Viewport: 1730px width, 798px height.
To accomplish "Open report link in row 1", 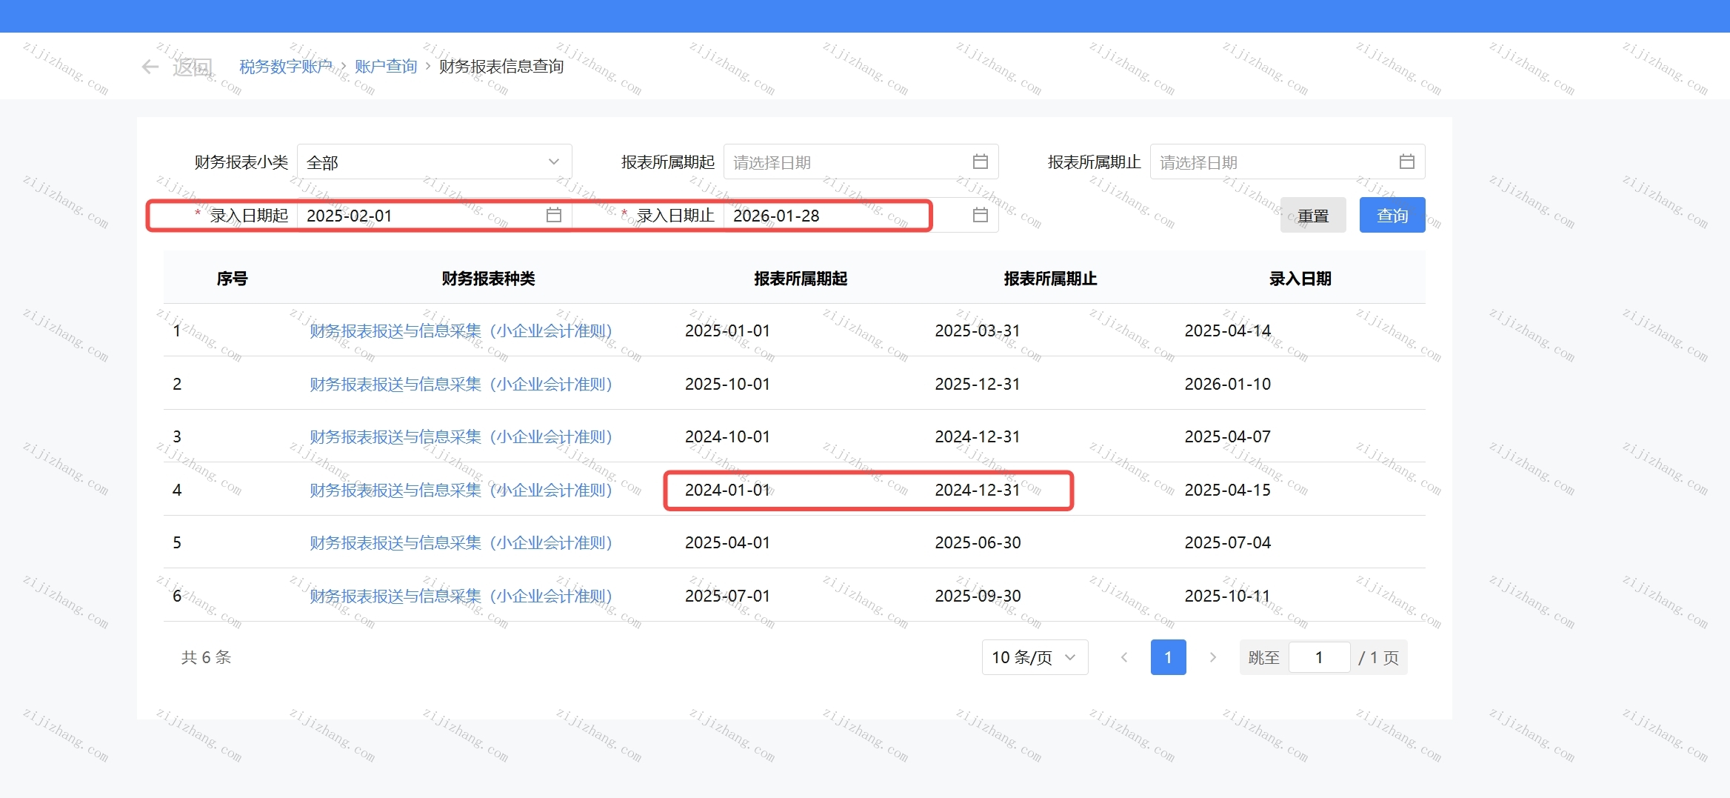I will pos(461,331).
